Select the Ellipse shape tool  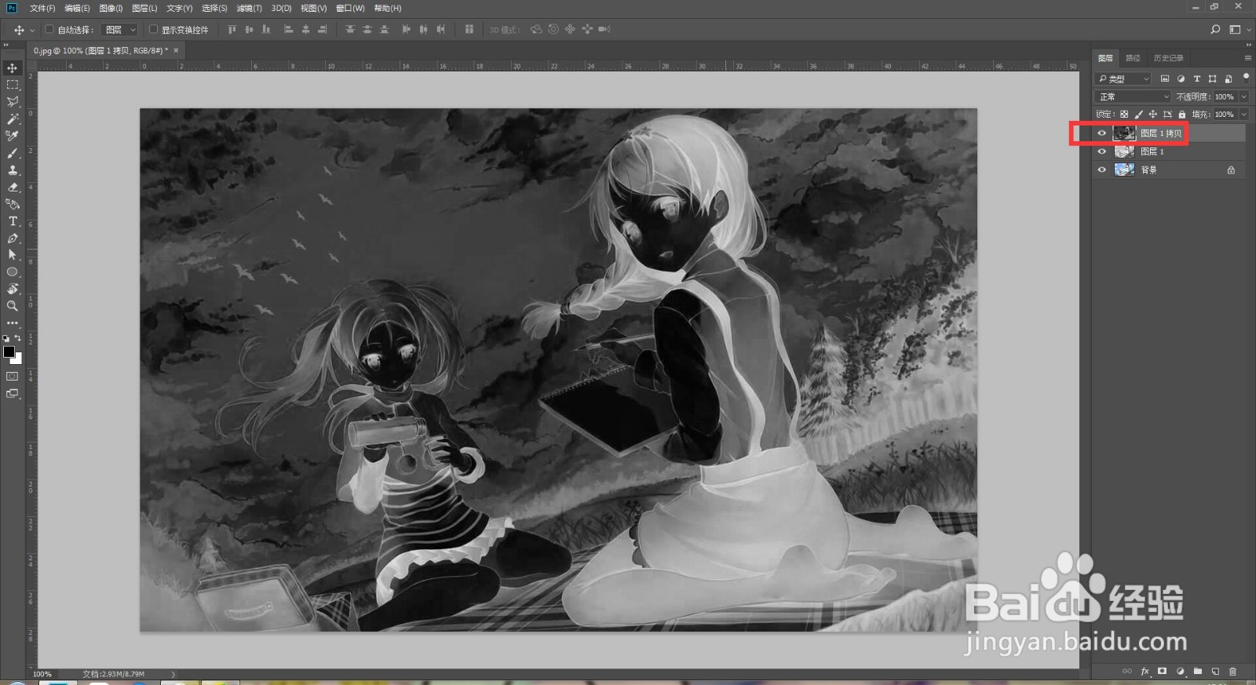pos(13,272)
